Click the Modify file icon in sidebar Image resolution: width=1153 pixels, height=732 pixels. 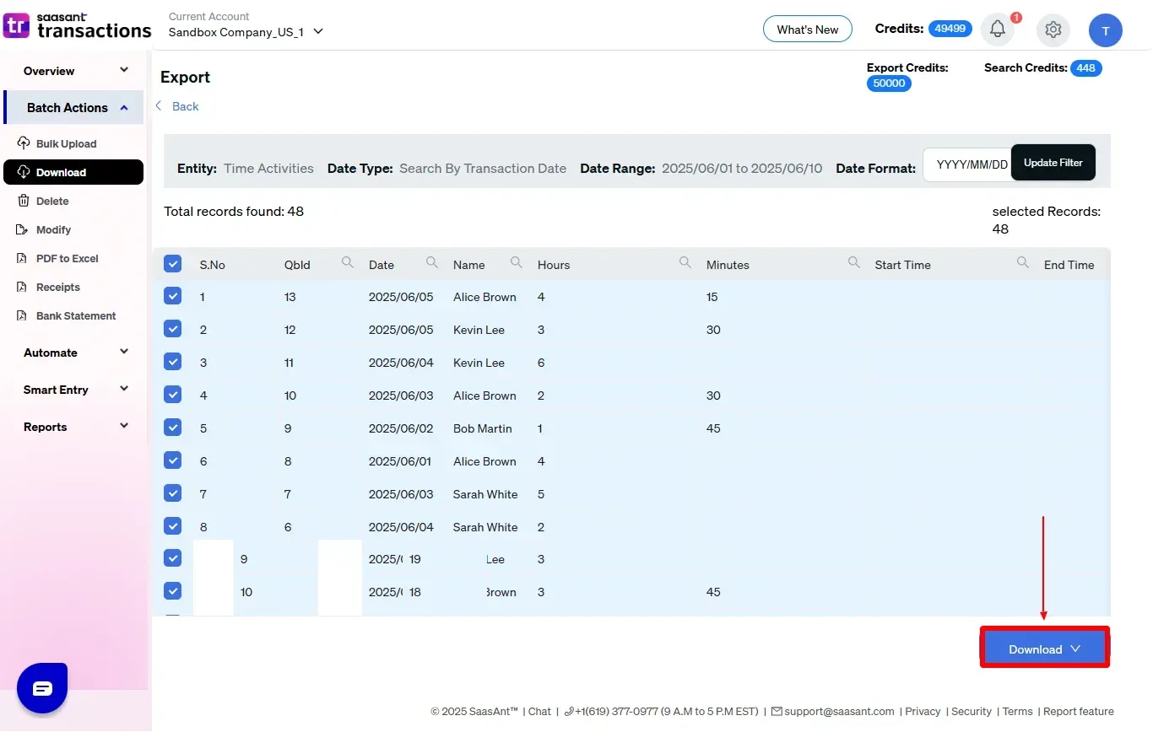click(x=24, y=229)
